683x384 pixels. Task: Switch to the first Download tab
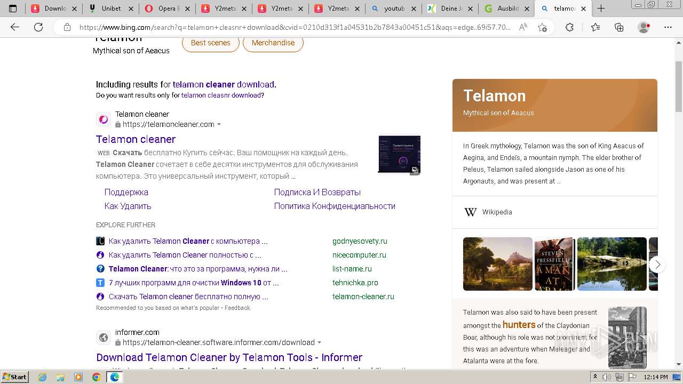54,9
